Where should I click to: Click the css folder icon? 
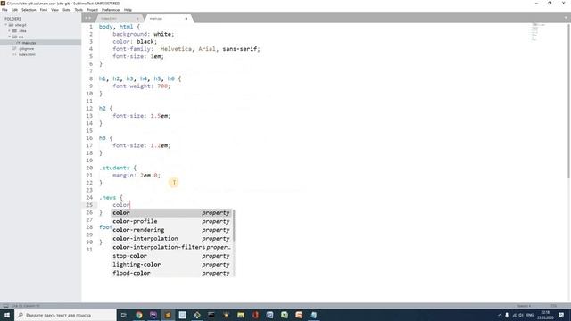14,37
